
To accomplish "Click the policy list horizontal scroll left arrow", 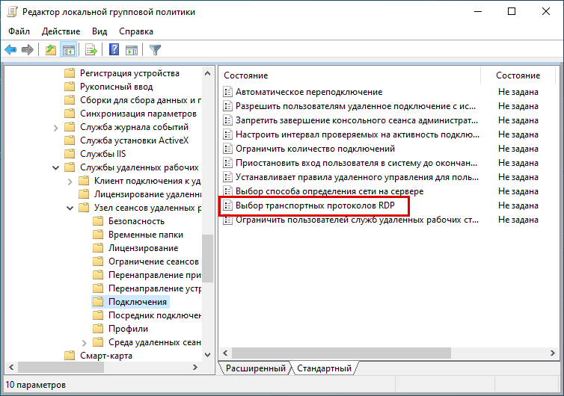I will click(226, 353).
